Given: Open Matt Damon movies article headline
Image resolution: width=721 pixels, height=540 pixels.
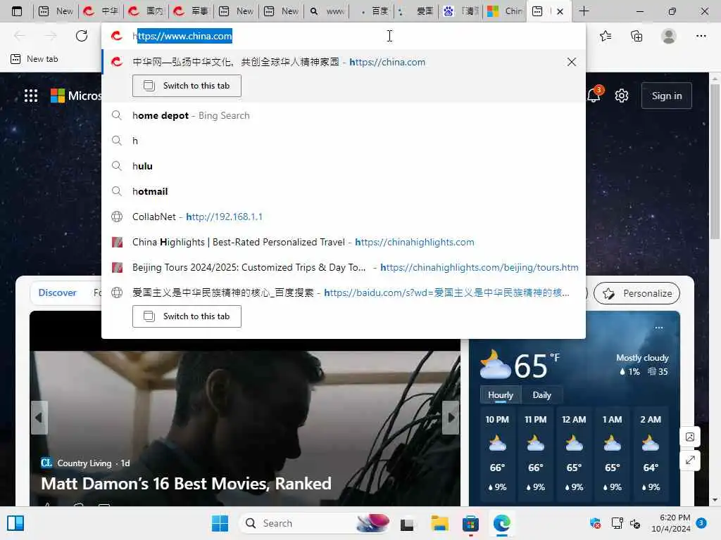Looking at the screenshot, I should point(186,484).
